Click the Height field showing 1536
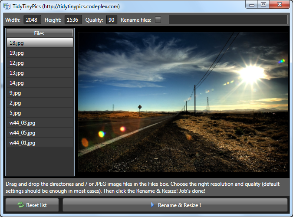 [x=73, y=20]
